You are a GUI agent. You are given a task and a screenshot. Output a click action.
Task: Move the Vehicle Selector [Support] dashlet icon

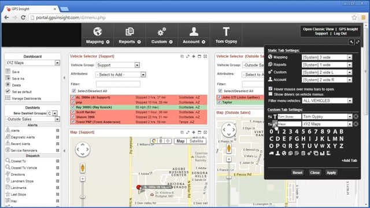point(194,57)
